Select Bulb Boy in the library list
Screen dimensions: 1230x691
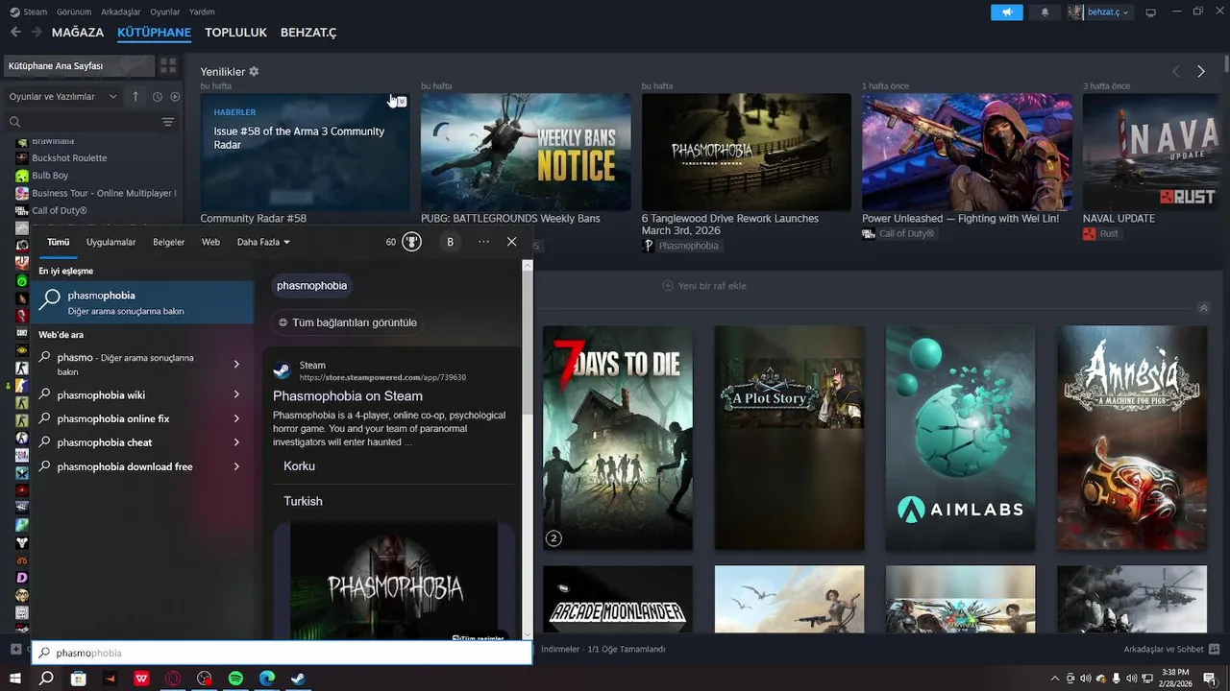click(50, 176)
